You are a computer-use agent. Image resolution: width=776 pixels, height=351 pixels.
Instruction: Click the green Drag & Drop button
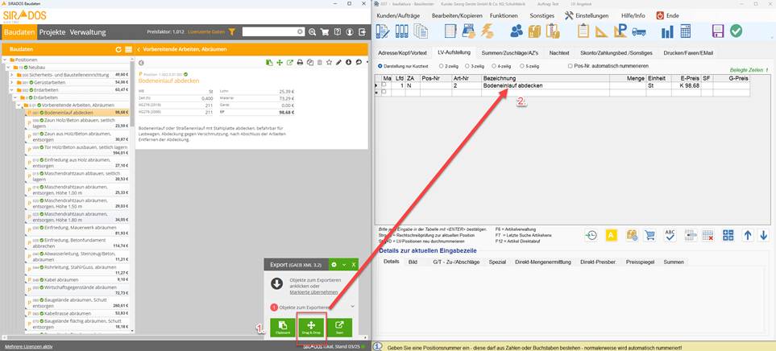coord(311,328)
